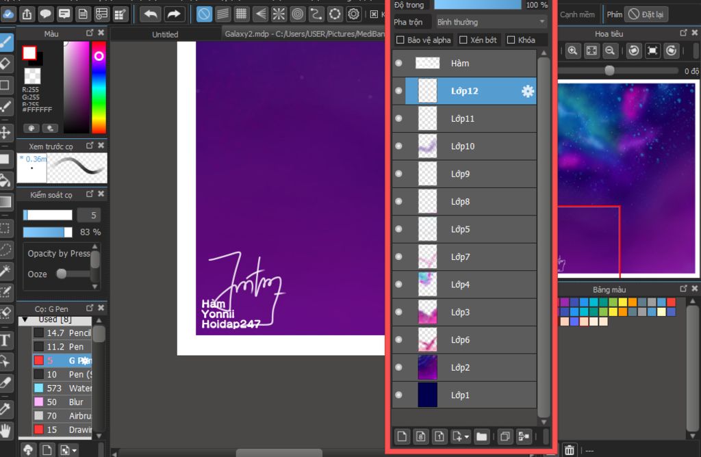The height and width of the screenshot is (457, 701).
Task: Select the Blur brush 50
Action: 62,402
